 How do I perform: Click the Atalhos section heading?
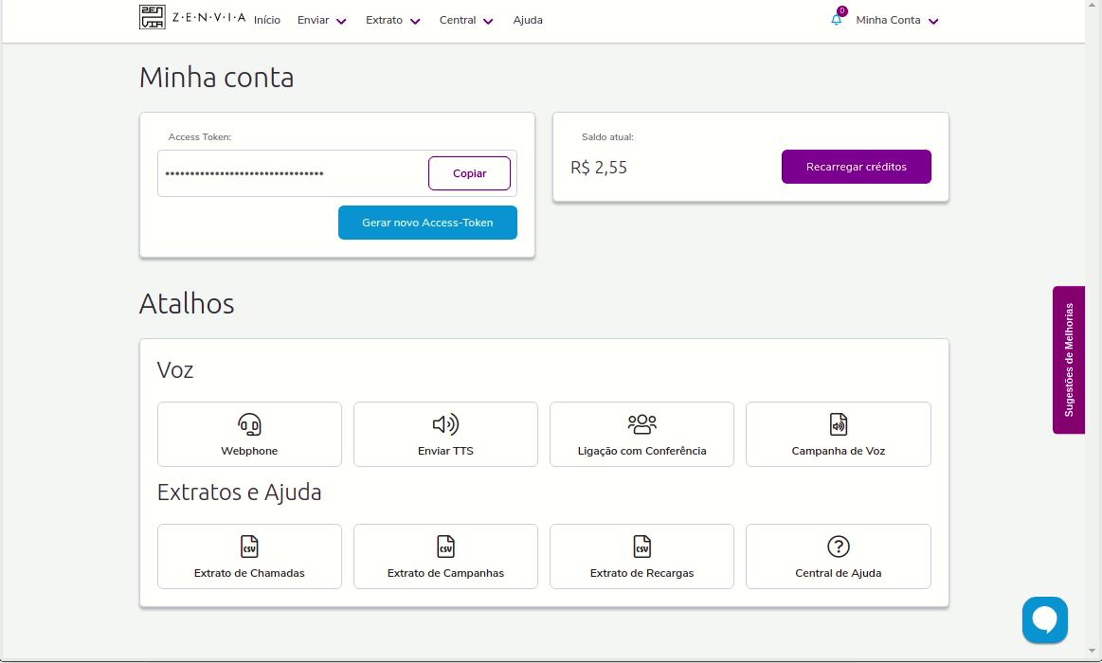187,303
